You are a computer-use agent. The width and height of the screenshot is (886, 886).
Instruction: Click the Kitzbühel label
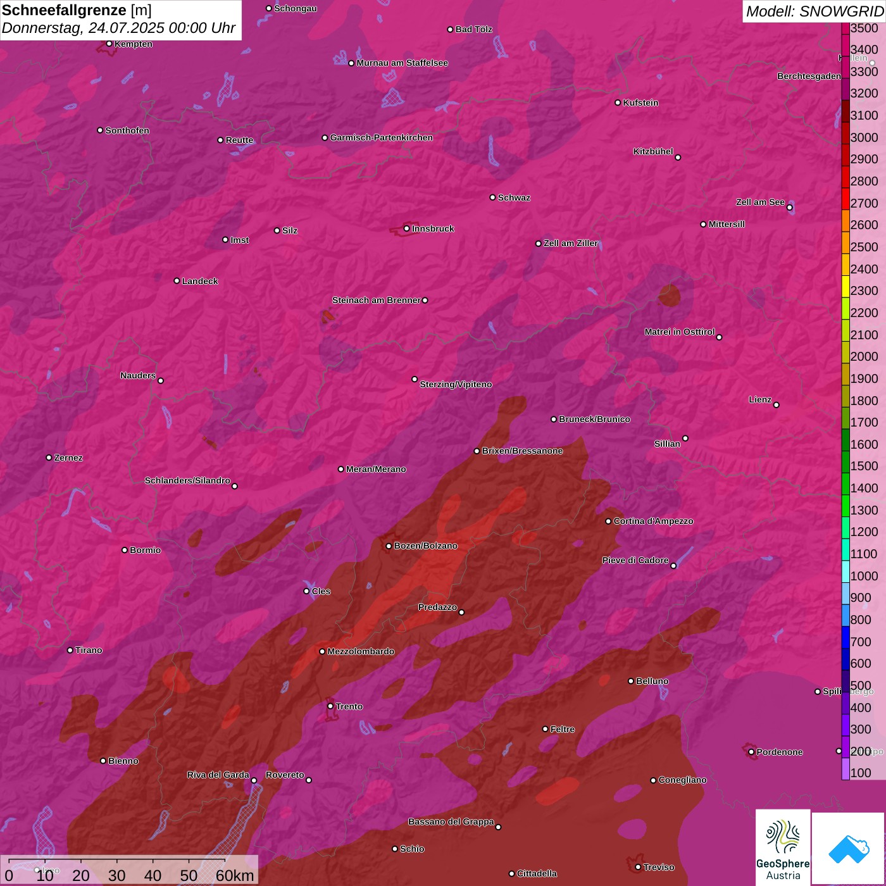click(x=653, y=151)
